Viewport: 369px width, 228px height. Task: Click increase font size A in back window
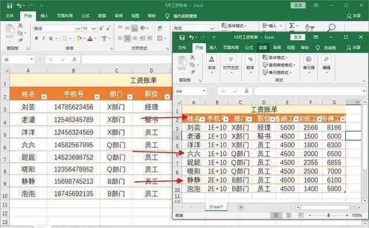pos(101,28)
